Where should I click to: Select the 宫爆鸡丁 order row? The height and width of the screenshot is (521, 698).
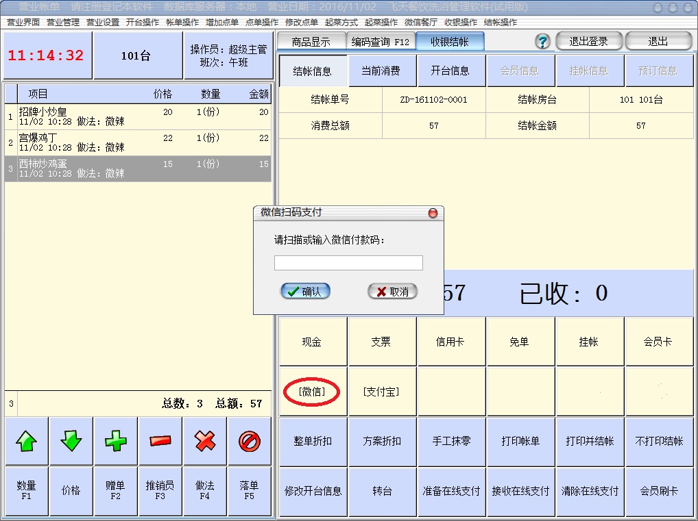click(x=137, y=142)
